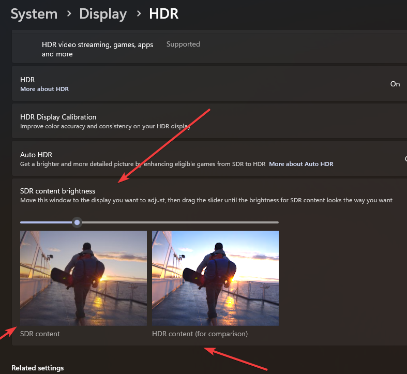
Task: Click the SDR content caption
Action: point(40,334)
